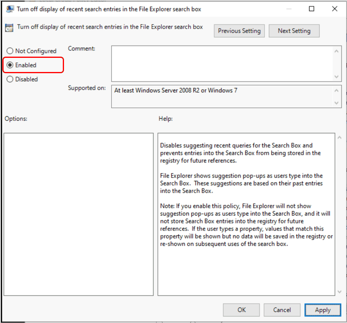Dismiss the dialog with Cancel
Image resolution: width=347 pixels, height=323 pixels.
click(282, 310)
